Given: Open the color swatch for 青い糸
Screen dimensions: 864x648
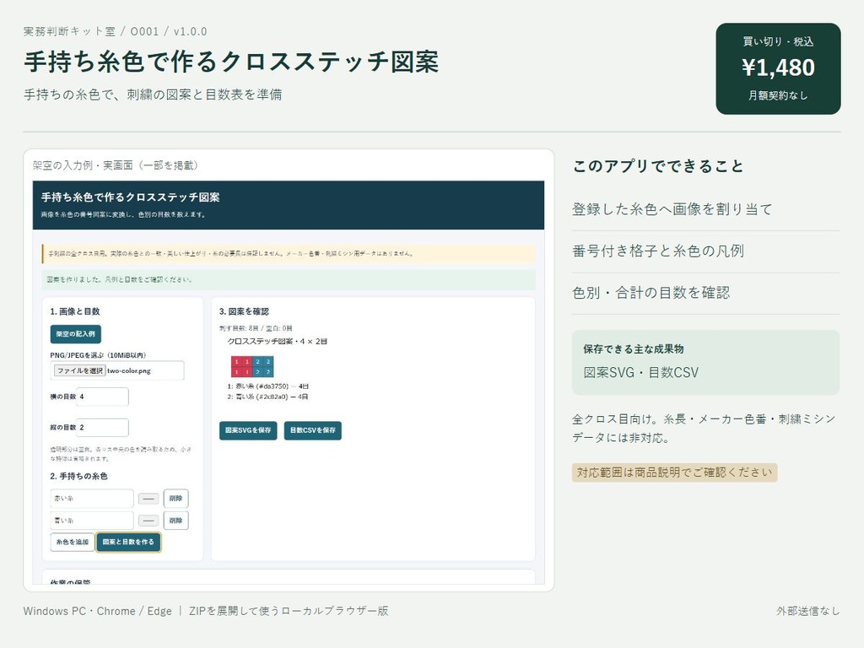Looking at the screenshot, I should point(148,521).
